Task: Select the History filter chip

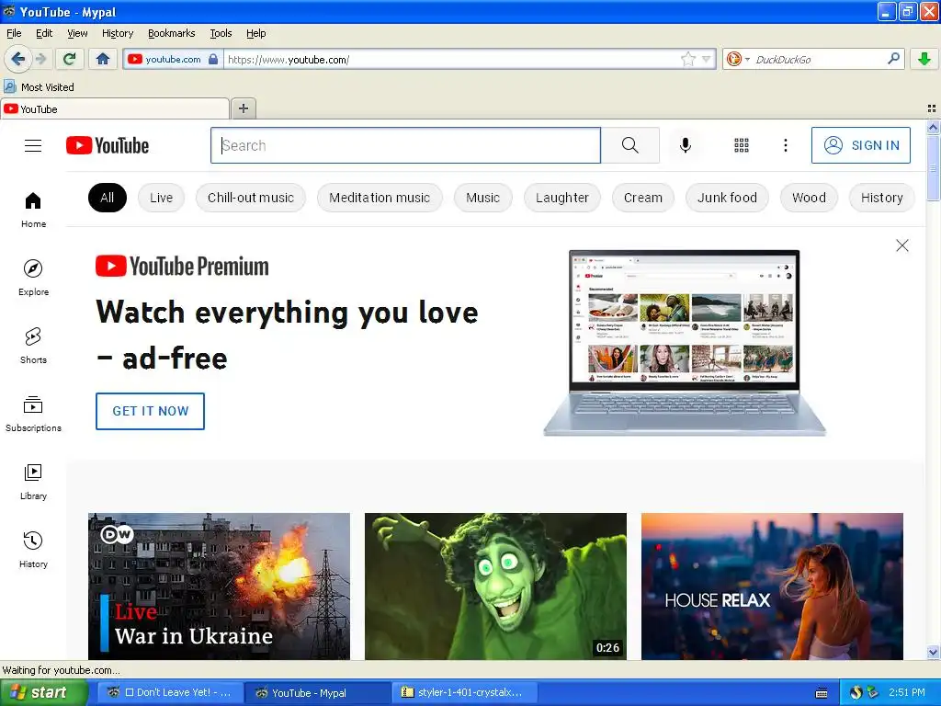Action: [x=881, y=198]
